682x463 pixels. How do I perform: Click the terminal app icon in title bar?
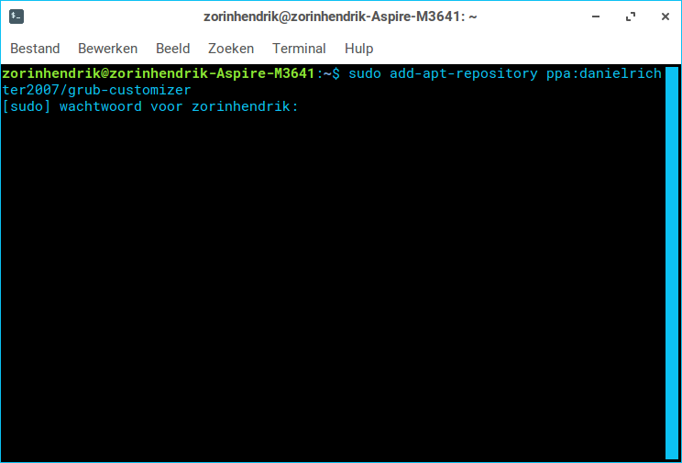(x=16, y=17)
